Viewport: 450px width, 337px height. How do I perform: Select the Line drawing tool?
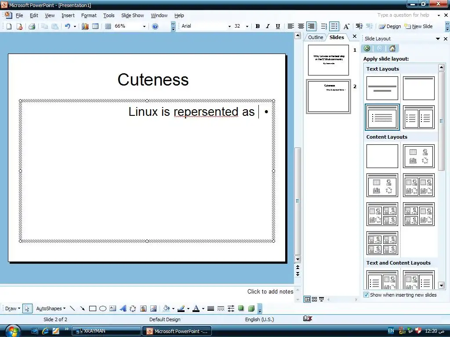click(x=73, y=308)
